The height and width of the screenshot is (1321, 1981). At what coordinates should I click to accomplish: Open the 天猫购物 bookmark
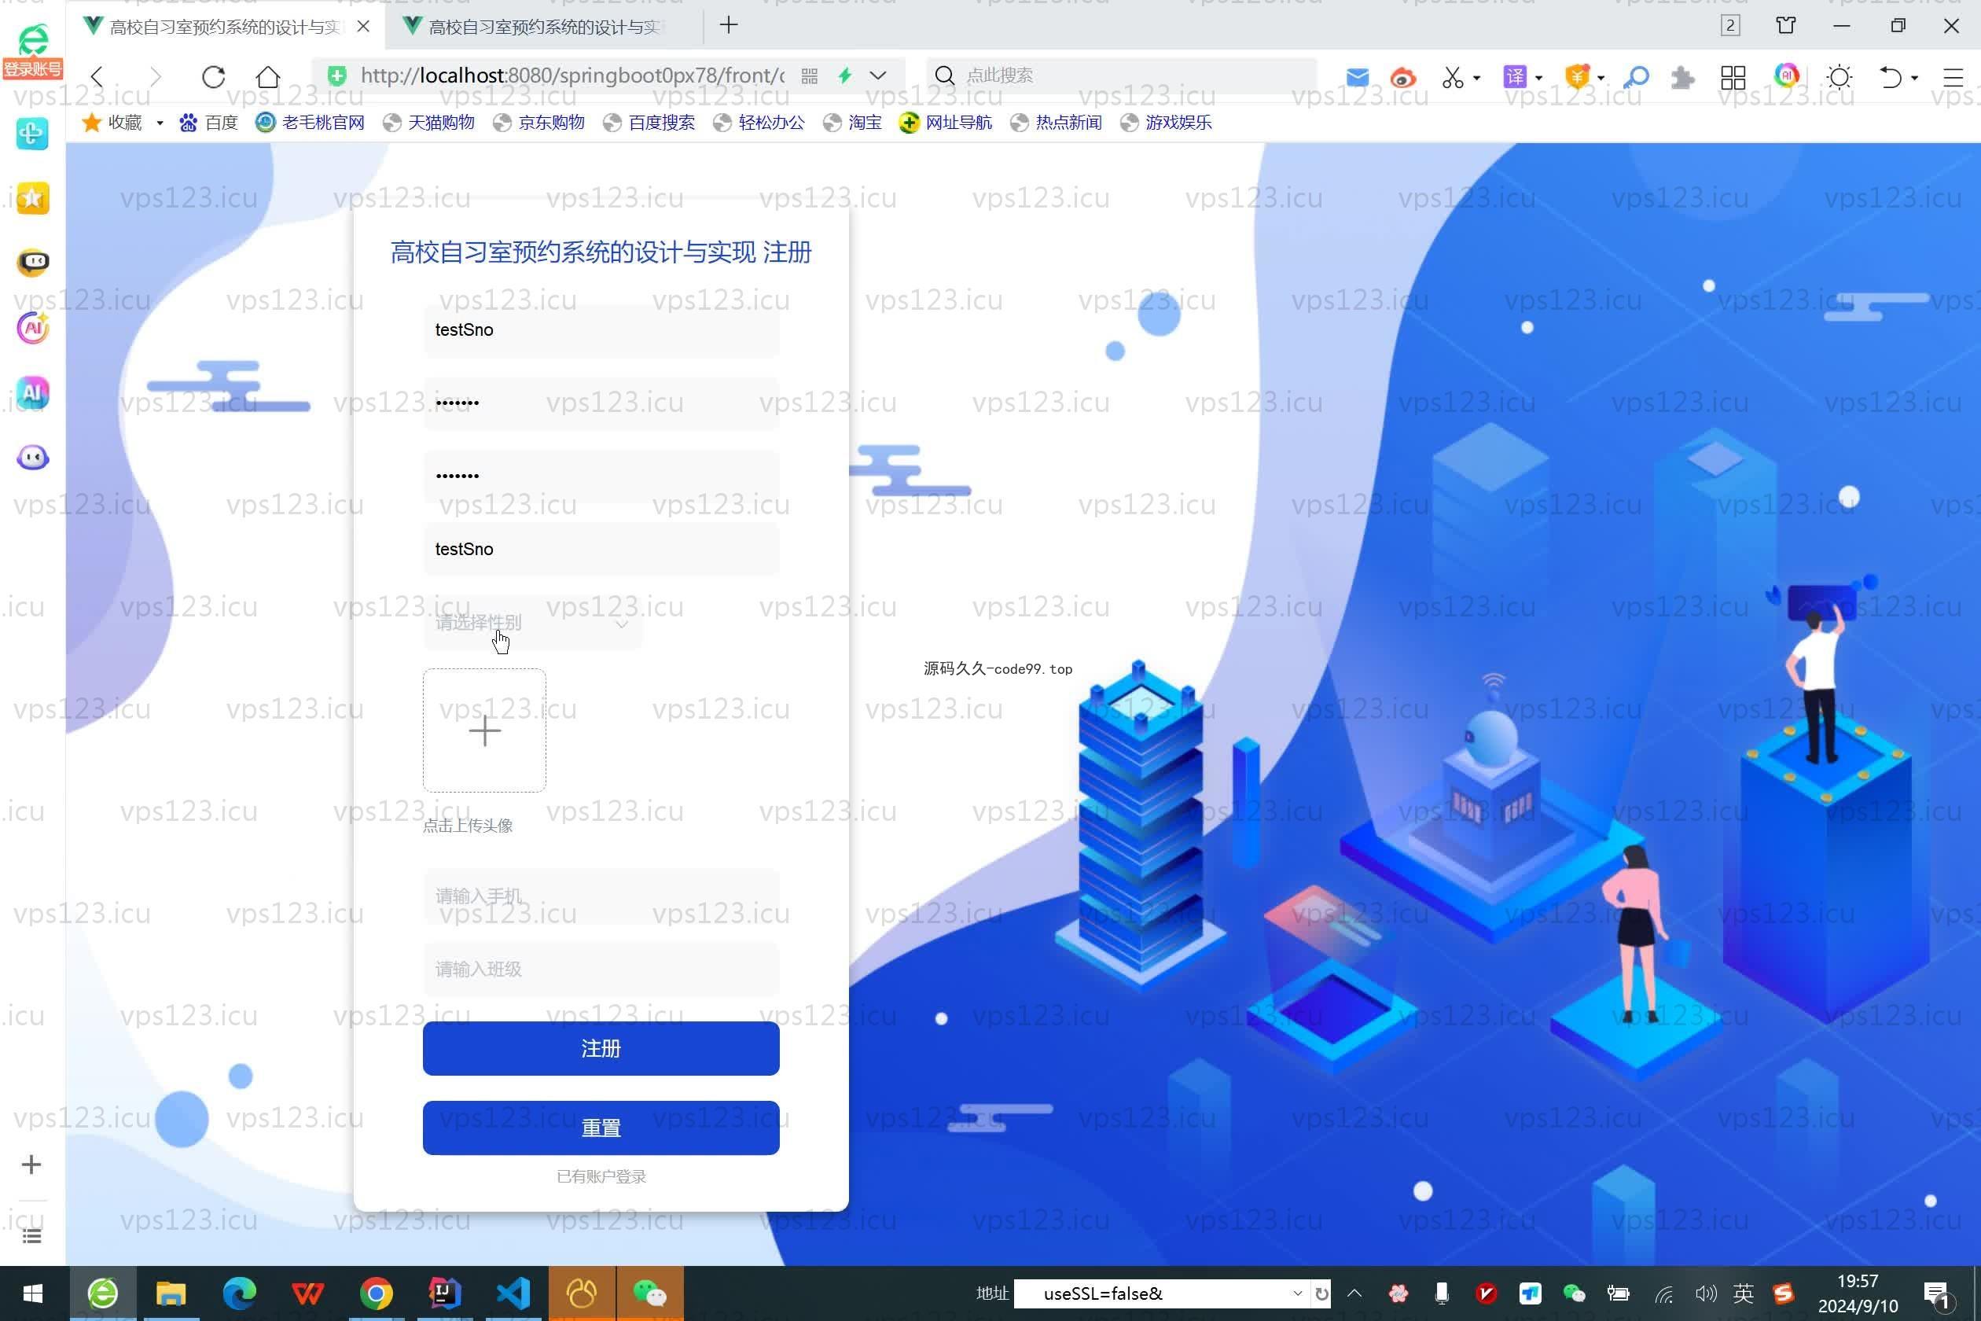[428, 123]
